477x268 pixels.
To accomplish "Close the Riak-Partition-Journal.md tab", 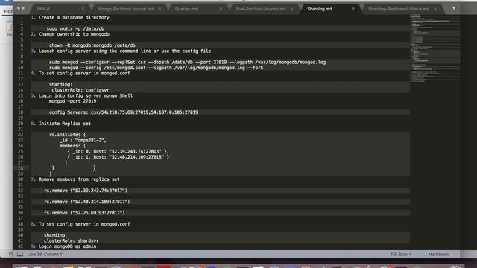I will click(x=292, y=9).
